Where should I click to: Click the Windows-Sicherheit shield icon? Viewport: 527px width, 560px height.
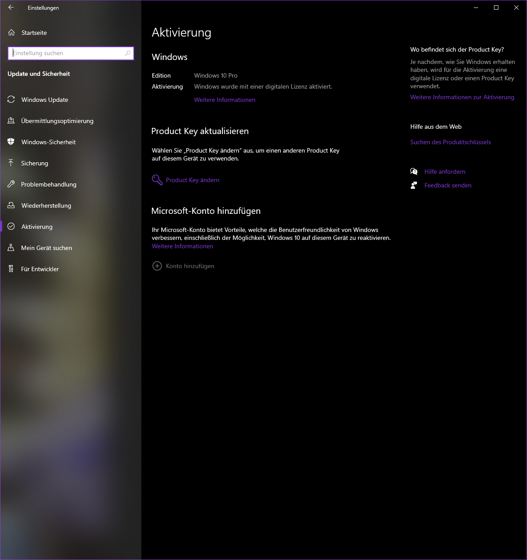11,142
